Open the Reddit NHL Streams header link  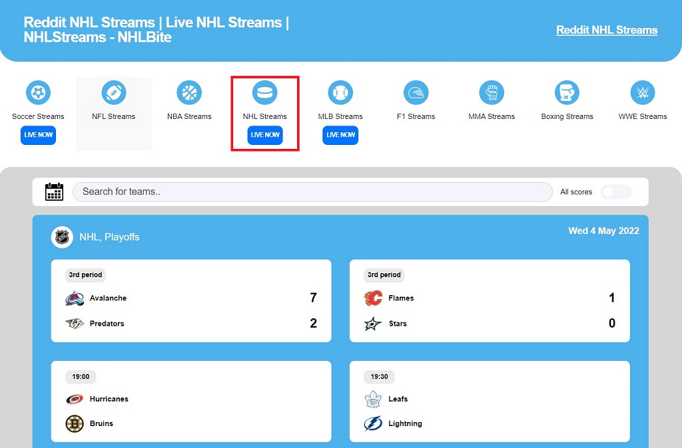tap(607, 30)
